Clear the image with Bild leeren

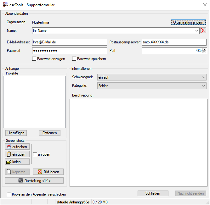(x=48, y=172)
